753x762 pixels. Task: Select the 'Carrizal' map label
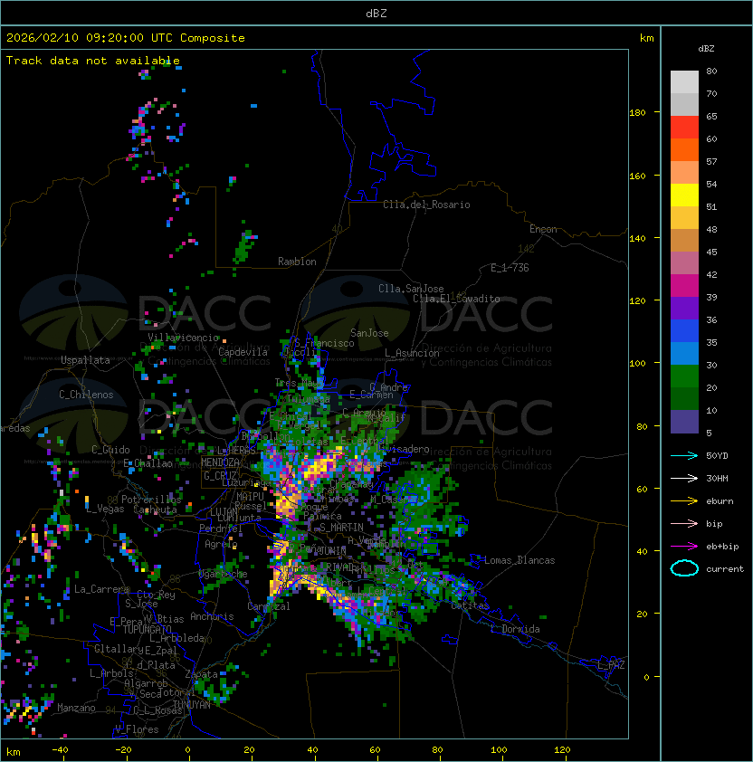(x=269, y=606)
